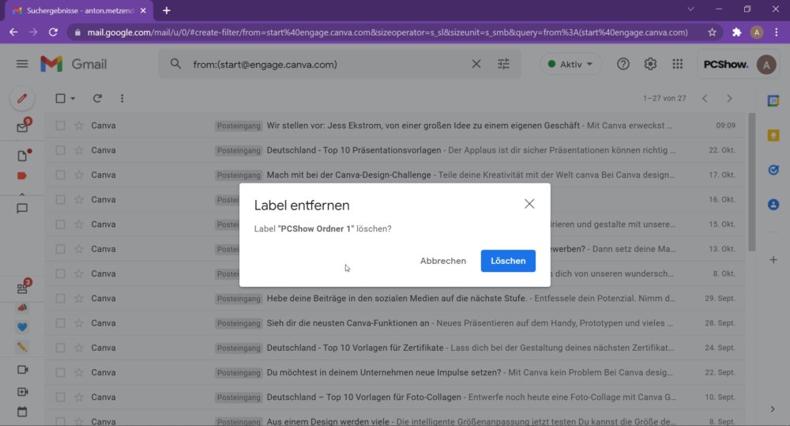Viewport: 790px width, 426px height.
Task: Open the tab search dropdown chevron
Action: pos(690,9)
